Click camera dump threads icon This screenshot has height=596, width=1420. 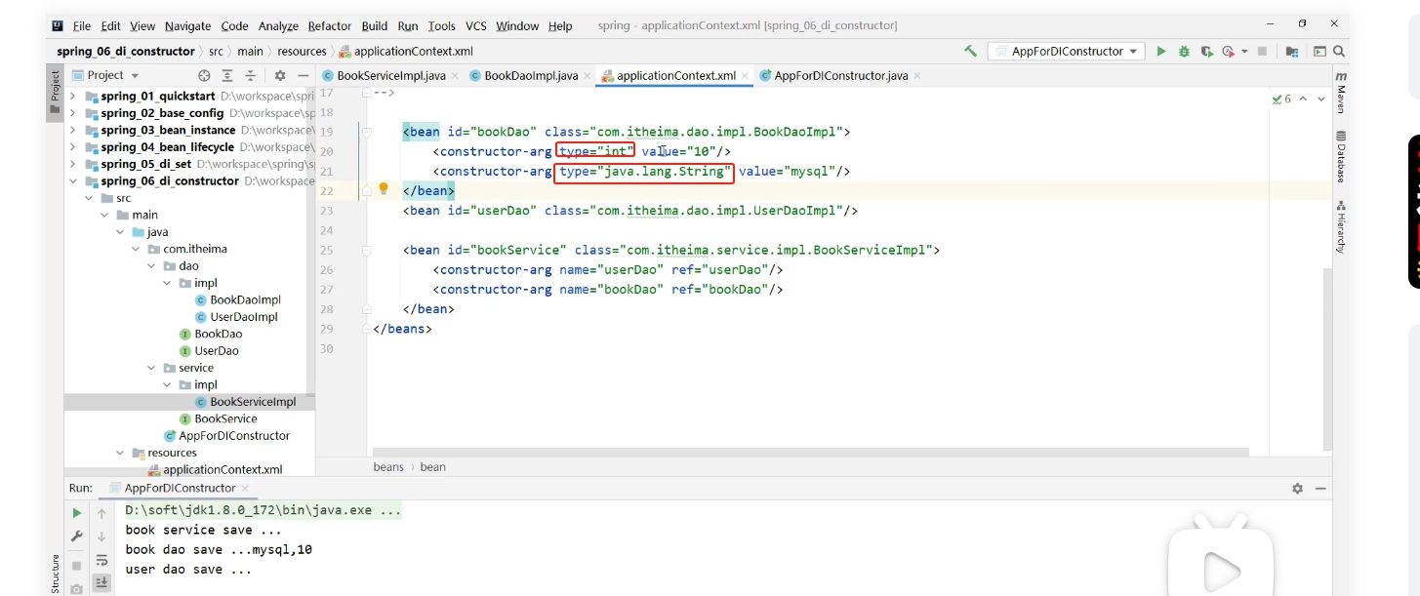76,589
